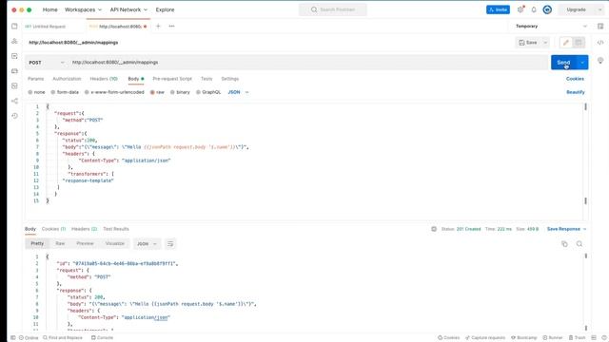Click the Beautify link

coord(575,92)
